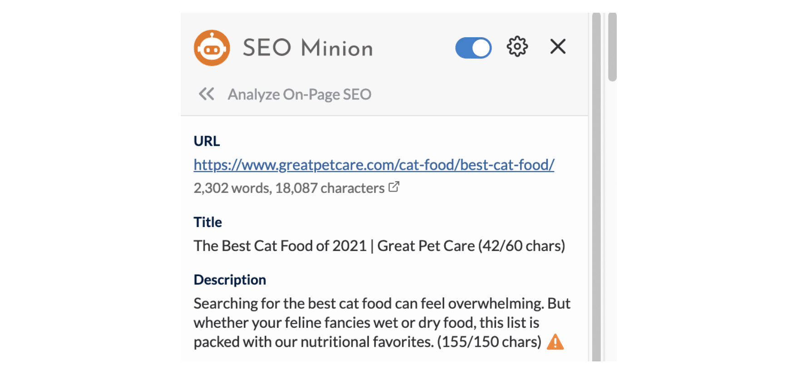Click the 2,302 words character count text
The image size is (793, 375).
pos(289,188)
